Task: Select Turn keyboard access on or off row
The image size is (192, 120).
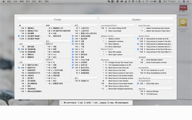Action: tap(117, 65)
